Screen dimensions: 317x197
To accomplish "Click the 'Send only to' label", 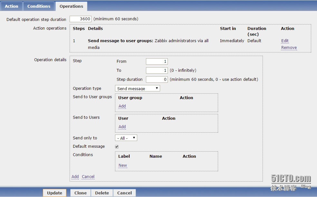I will pos(85,138).
